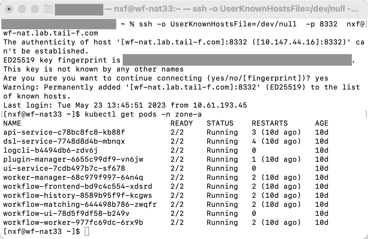The image size is (368, 239).
Task: Click the home folder proxy icon in title bar
Action: pyautogui.click(x=48, y=9)
